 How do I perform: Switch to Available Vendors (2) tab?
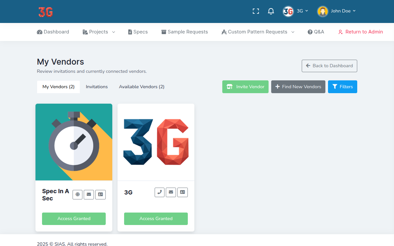(x=142, y=87)
